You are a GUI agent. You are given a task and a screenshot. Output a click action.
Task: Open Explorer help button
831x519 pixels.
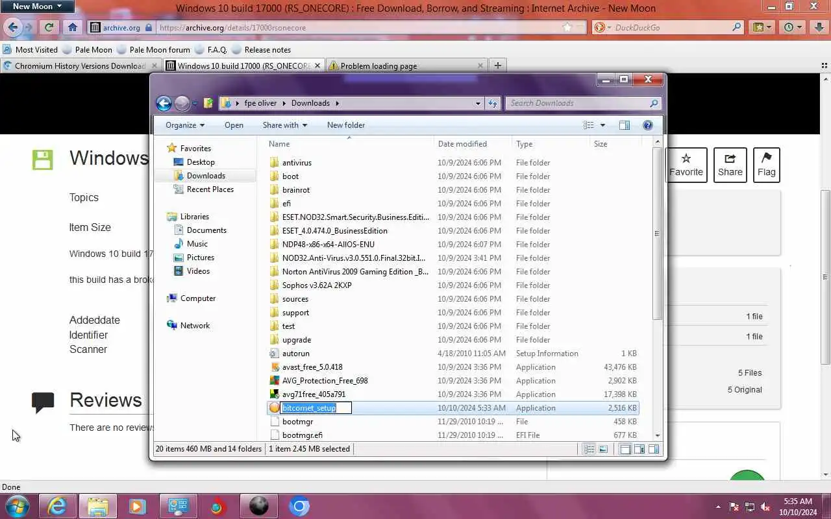pos(647,125)
